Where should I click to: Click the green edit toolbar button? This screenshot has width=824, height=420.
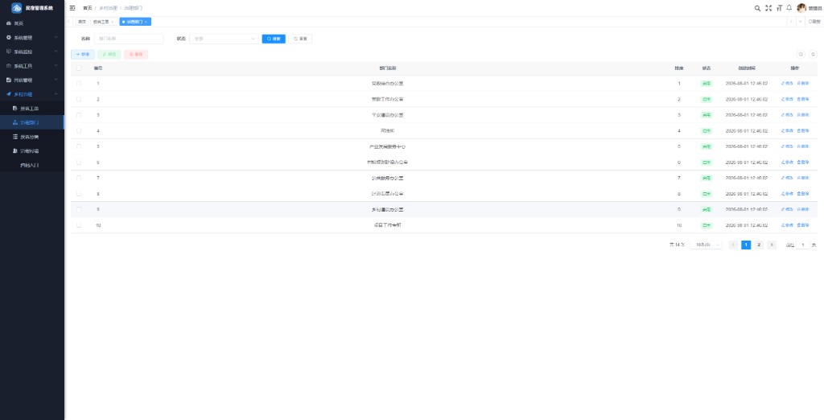(109, 54)
